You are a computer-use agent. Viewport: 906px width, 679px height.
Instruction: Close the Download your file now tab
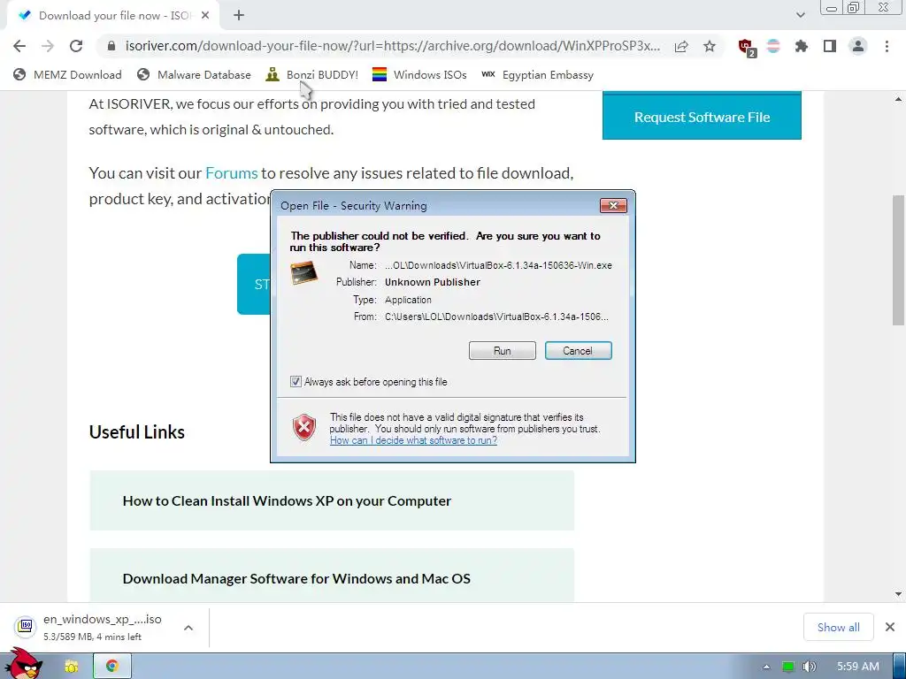tap(205, 16)
